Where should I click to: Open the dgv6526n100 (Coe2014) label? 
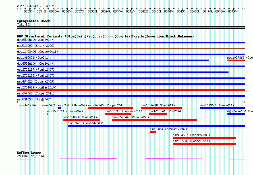pyautogui.click(x=35, y=64)
